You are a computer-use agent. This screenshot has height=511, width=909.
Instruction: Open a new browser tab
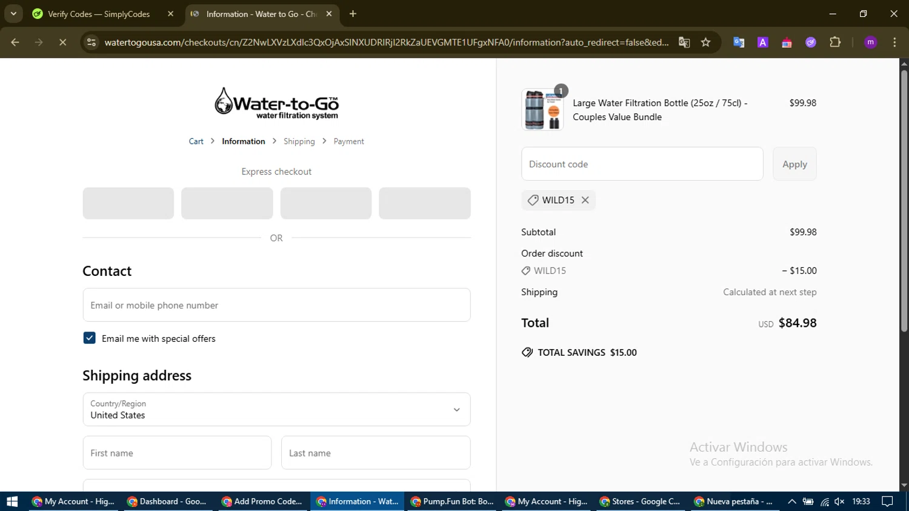coord(353,14)
